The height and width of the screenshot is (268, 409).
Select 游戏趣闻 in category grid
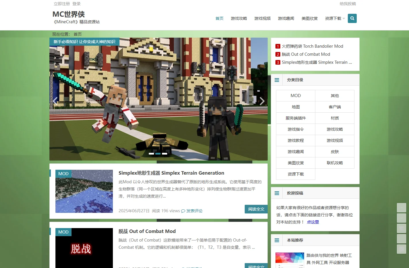[296, 152]
